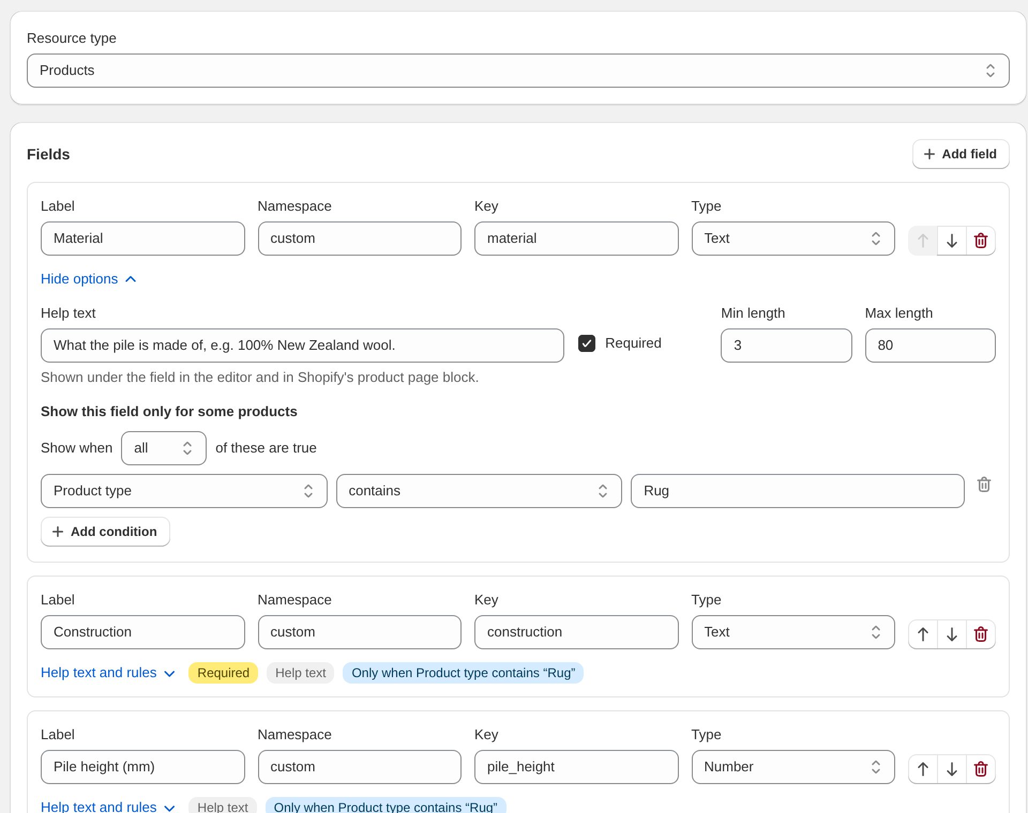Focus the Namespace input of Material field

click(x=359, y=239)
